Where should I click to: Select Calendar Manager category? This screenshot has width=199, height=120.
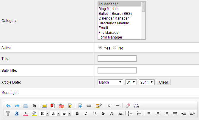click(x=119, y=18)
